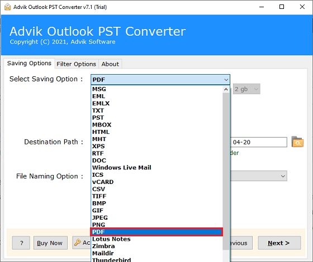Select DOC from the dropdown list
This screenshot has width=313, height=262.
click(156, 161)
